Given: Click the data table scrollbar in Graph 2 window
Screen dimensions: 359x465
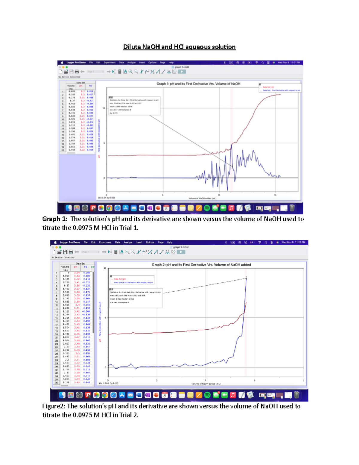Looking at the screenshot, I should pyautogui.click(x=93, y=302).
